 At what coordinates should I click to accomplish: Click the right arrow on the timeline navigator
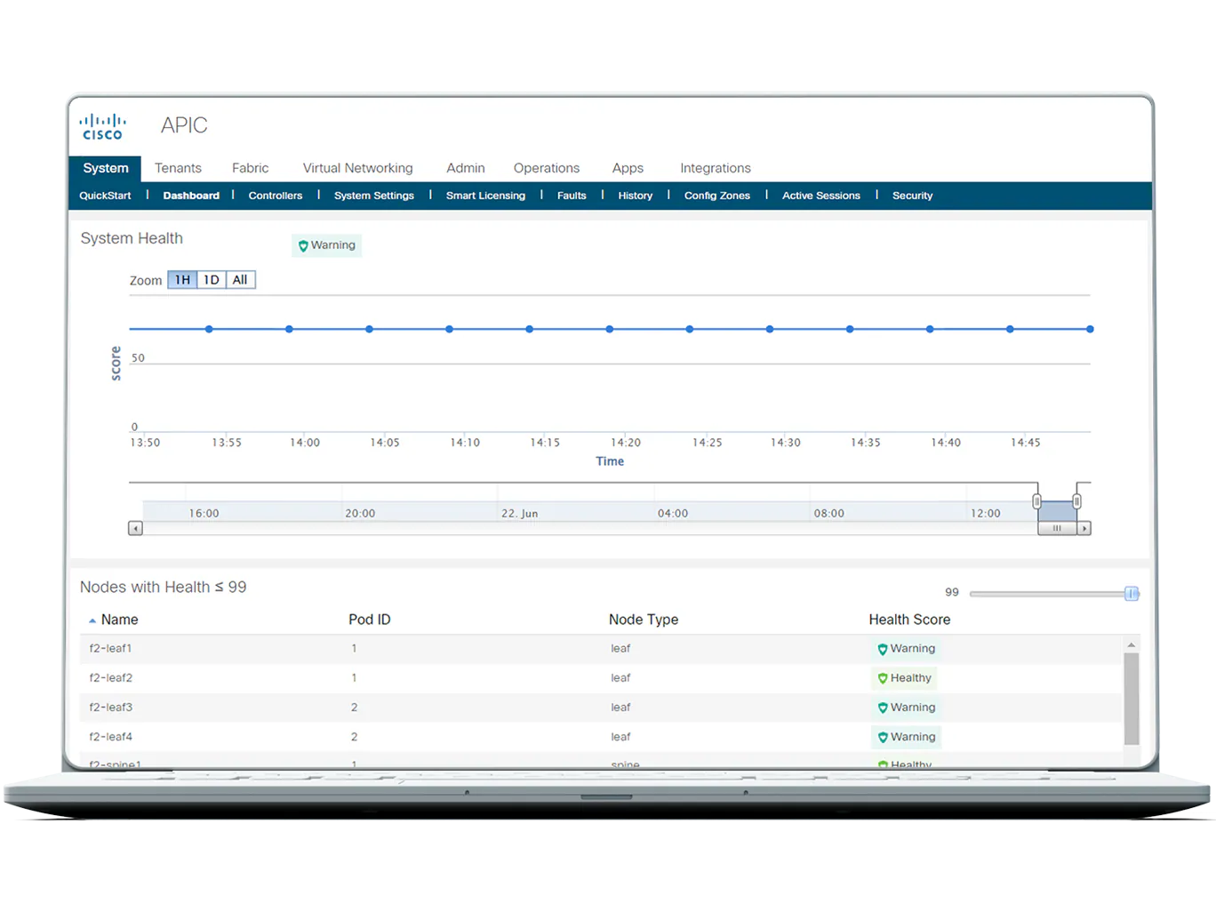click(x=1085, y=527)
